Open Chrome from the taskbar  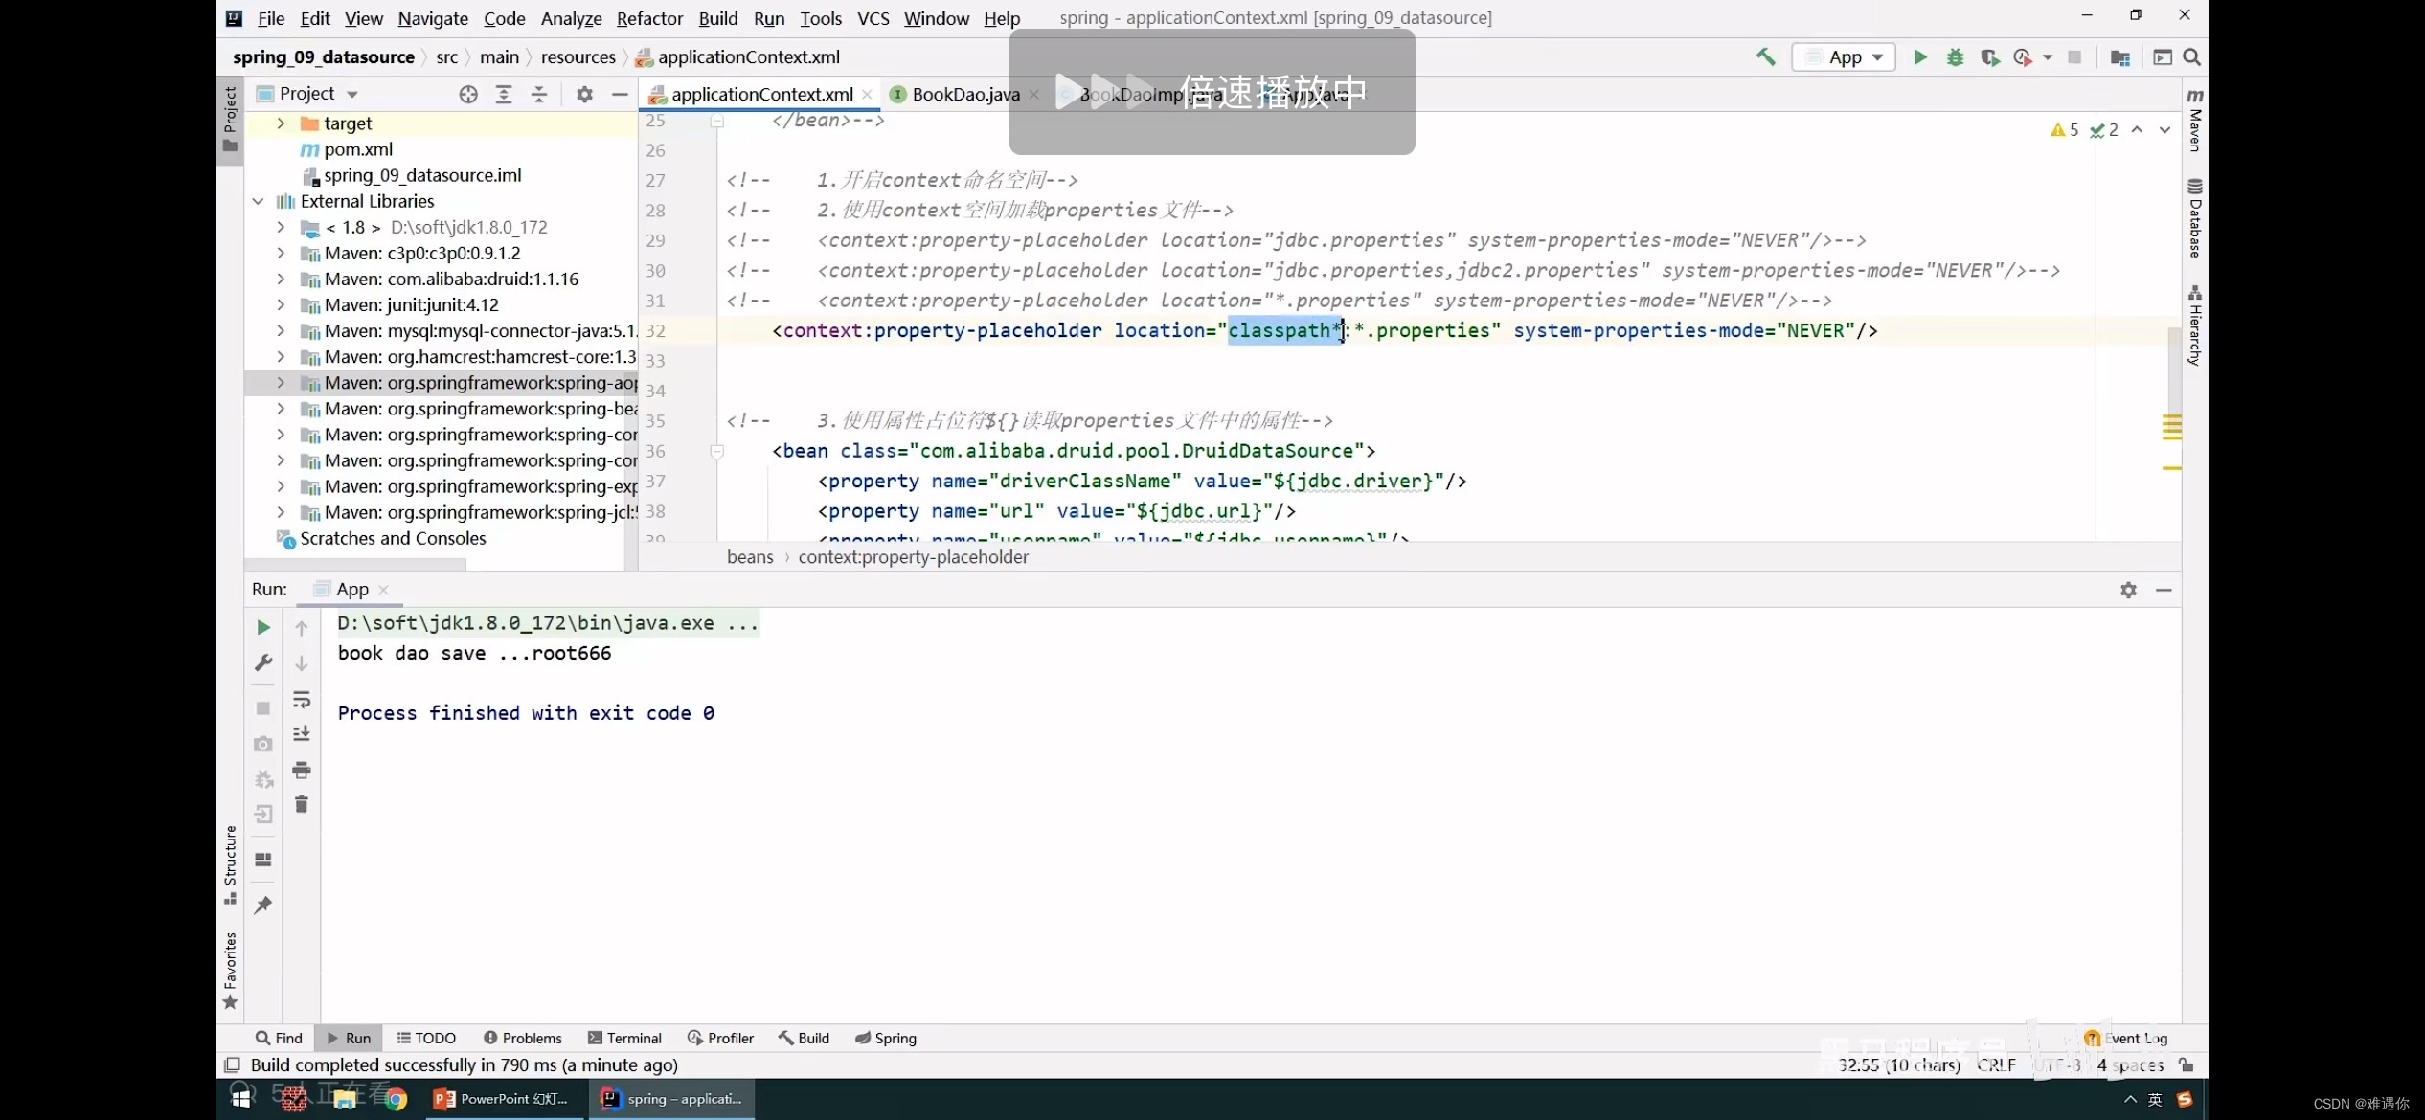396,1099
